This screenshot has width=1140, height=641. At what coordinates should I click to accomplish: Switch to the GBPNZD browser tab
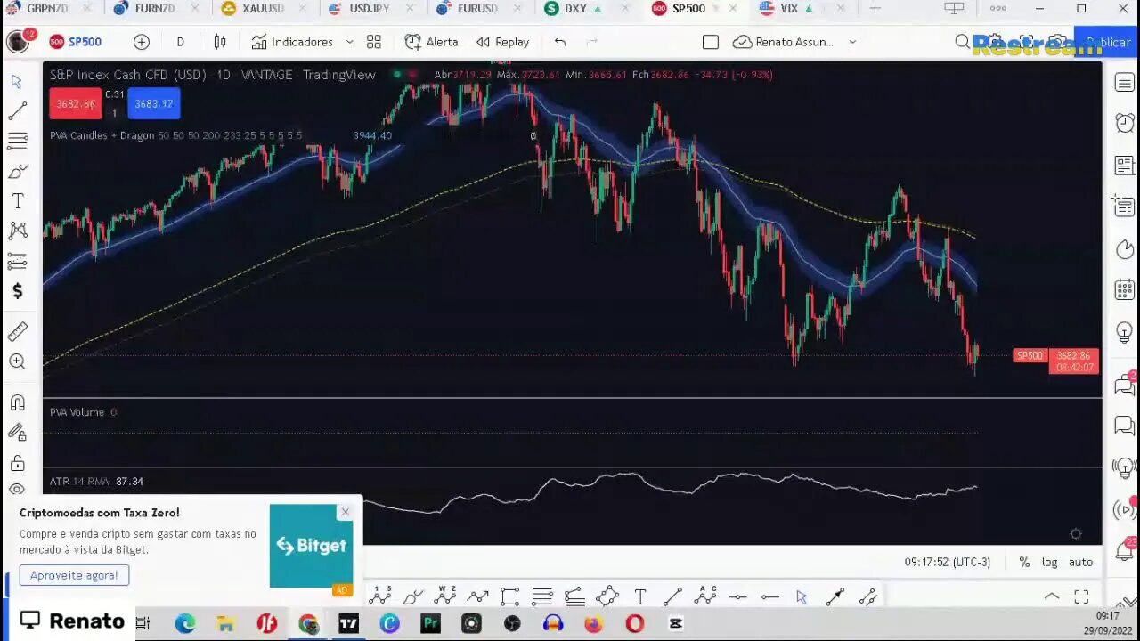point(46,8)
